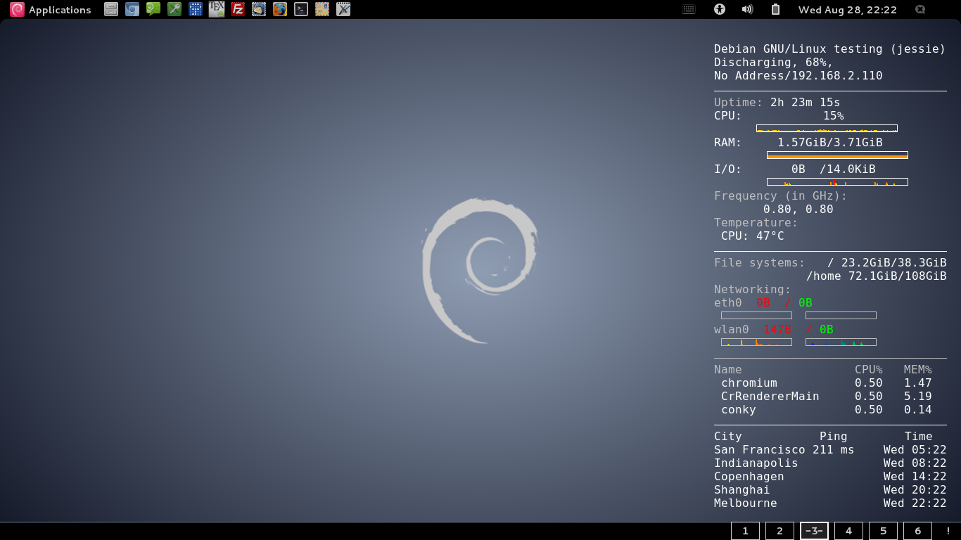The height and width of the screenshot is (540, 961).
Task: Click the frequency value '0.80, 0.80'
Action: pos(798,210)
